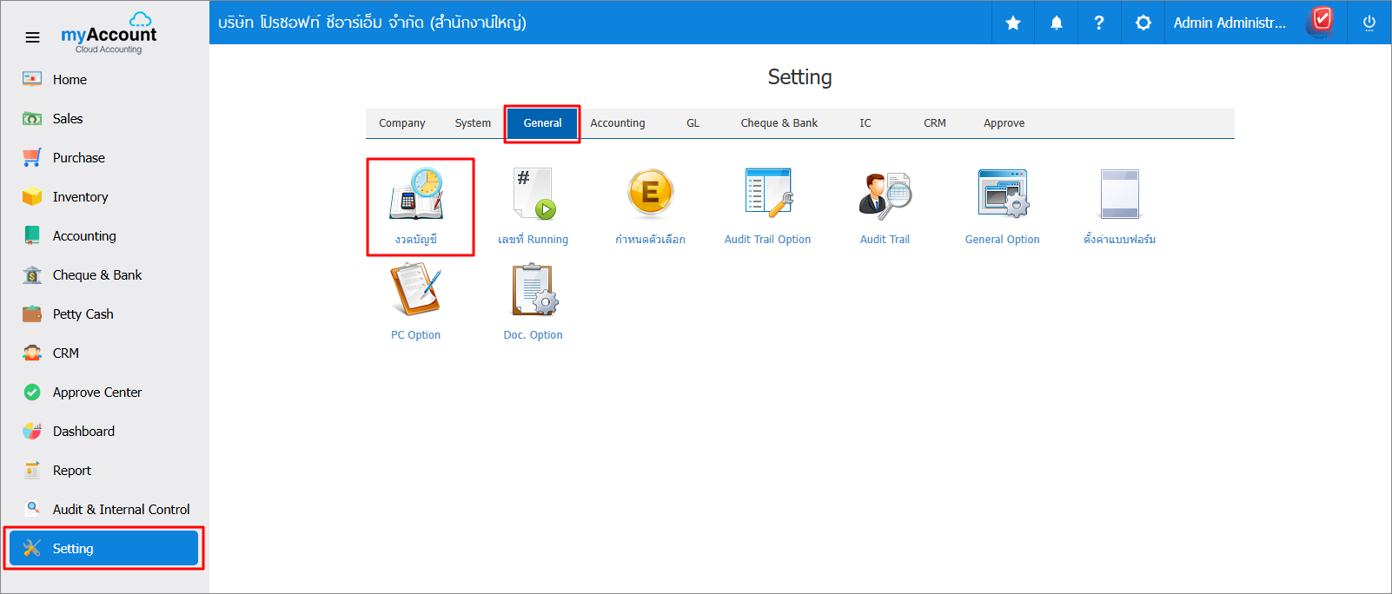Open the General Option icon
The width and height of the screenshot is (1392, 594).
tap(1003, 194)
